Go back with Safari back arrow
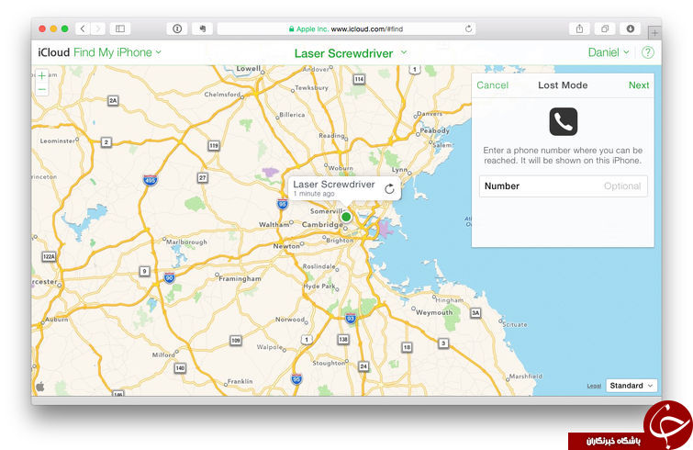693x450 pixels. (x=83, y=28)
